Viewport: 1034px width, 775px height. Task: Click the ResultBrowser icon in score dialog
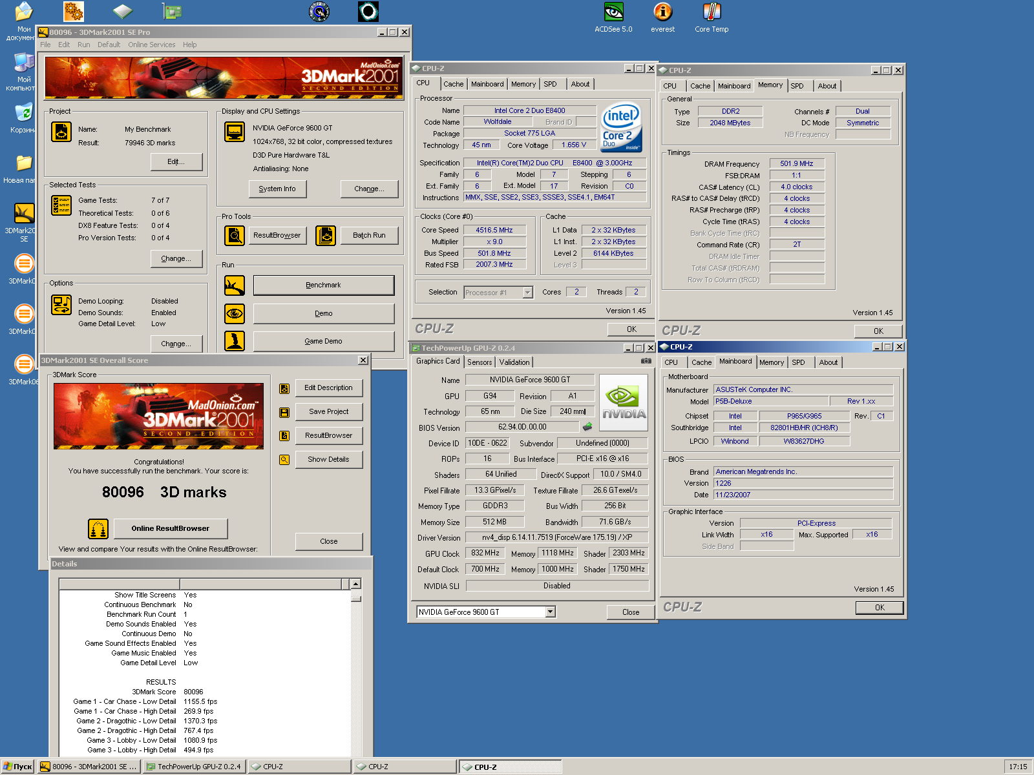click(x=284, y=436)
